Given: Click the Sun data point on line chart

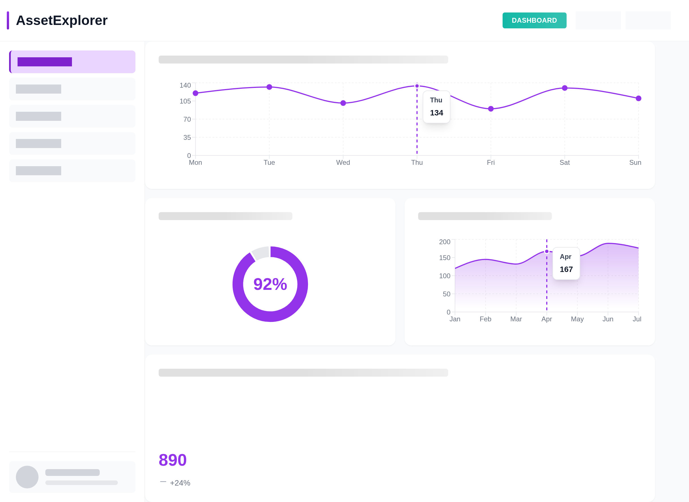Looking at the screenshot, I should 638,98.
